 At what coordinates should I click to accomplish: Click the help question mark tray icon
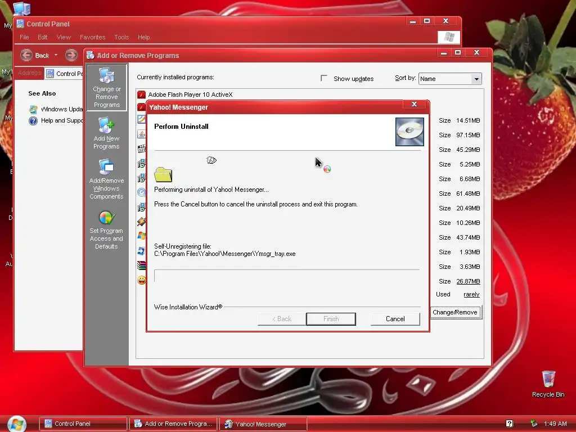[x=509, y=424]
